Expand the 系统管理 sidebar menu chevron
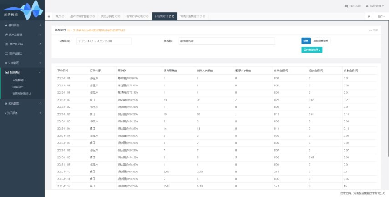Viewport: 389px width, 197px height. (x=40, y=104)
